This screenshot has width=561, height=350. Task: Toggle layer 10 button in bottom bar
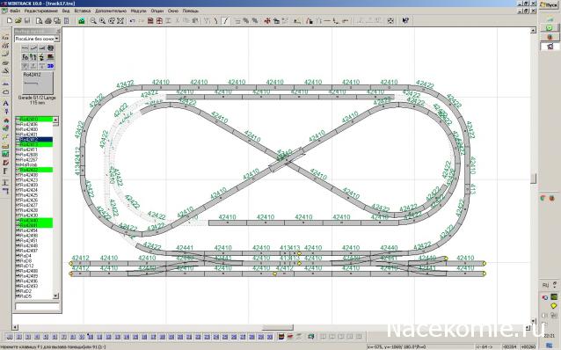click(x=91, y=337)
